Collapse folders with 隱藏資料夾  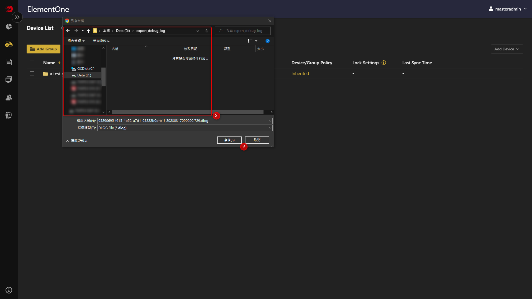pyautogui.click(x=77, y=141)
